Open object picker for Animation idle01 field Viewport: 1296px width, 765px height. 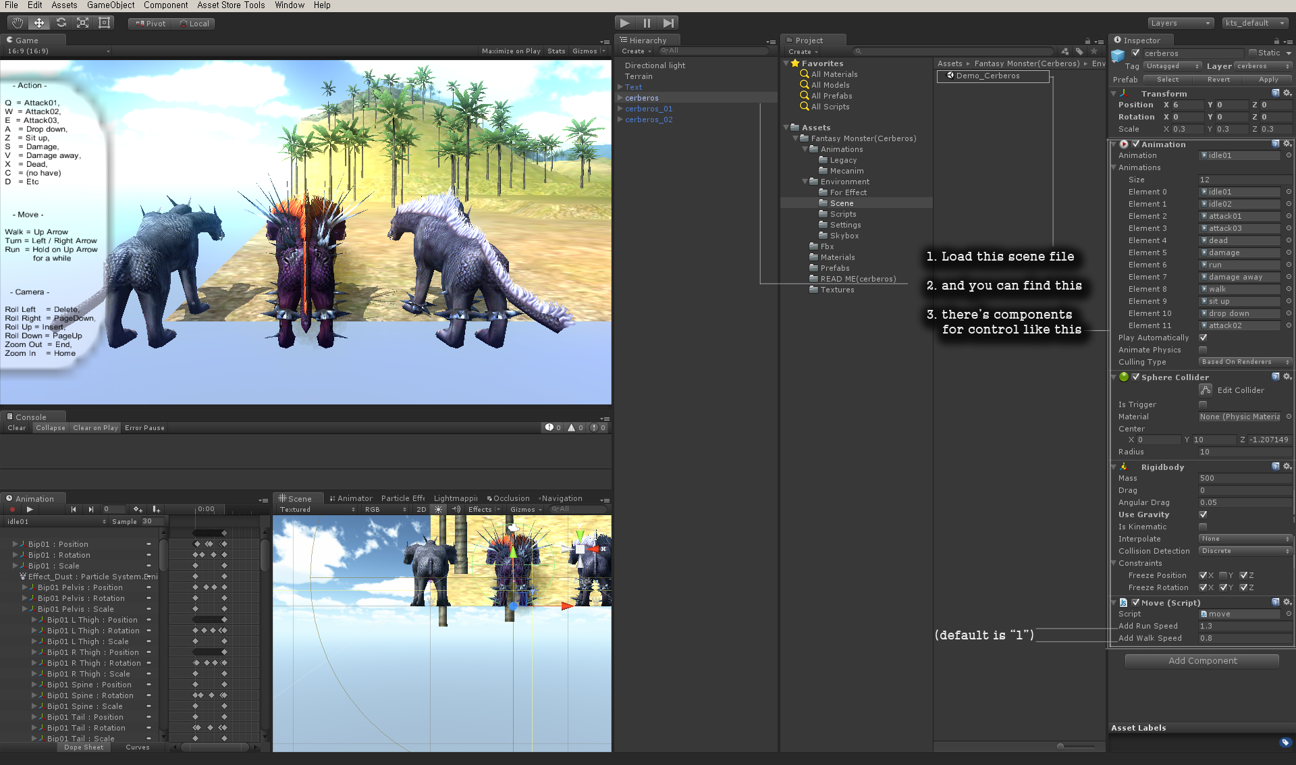point(1288,155)
